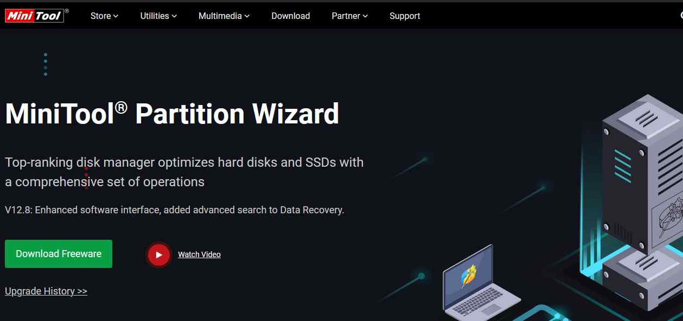This screenshot has width=683, height=321.
Task: Click the laptop illustration
Action: pos(481,284)
